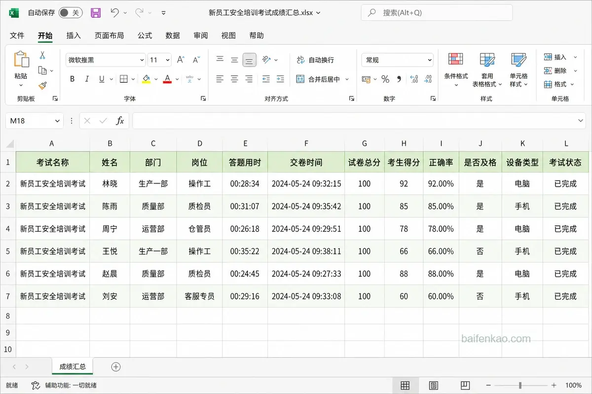Switch to Normal view in status bar
The image size is (592, 394).
pos(405,385)
